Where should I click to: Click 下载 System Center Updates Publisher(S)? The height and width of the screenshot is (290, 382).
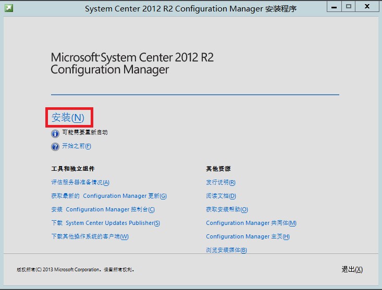coord(105,223)
